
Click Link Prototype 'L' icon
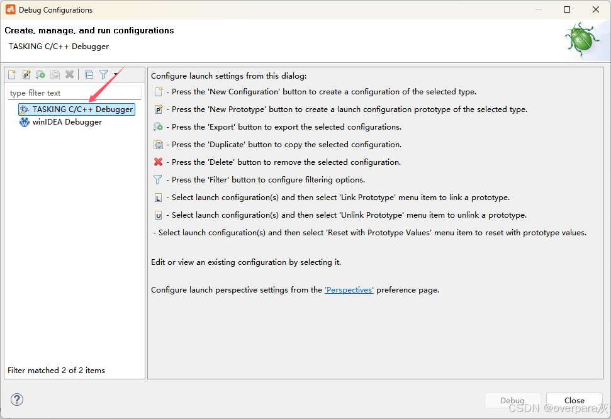pyautogui.click(x=158, y=198)
